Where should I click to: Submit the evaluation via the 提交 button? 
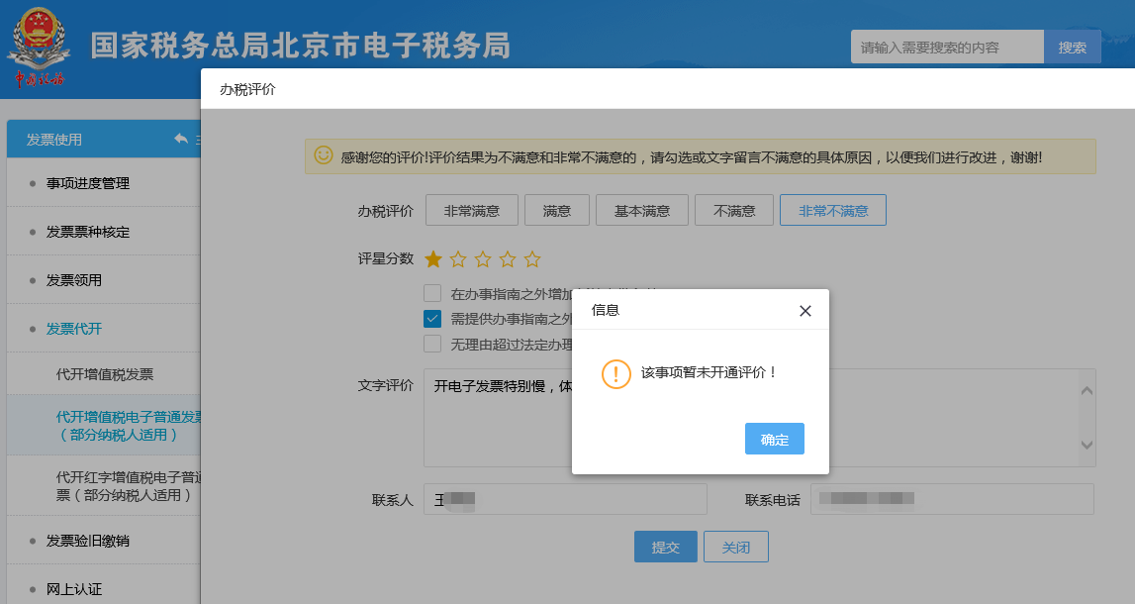665,546
